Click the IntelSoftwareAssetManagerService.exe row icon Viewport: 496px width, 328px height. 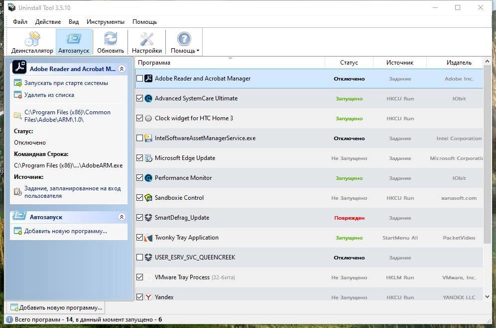click(148, 138)
